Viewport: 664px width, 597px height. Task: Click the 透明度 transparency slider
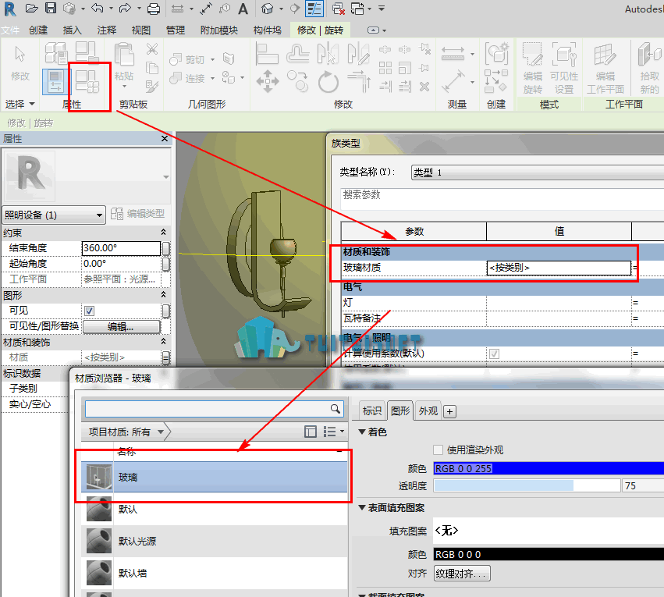tap(527, 485)
